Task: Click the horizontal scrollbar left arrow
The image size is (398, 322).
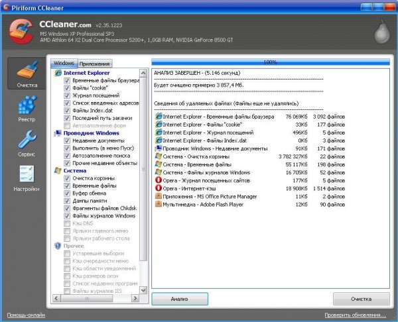Action: click(x=56, y=298)
